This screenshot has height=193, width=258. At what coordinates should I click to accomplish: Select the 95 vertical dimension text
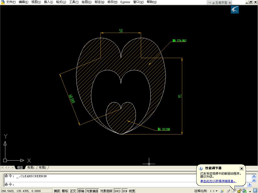(180, 96)
